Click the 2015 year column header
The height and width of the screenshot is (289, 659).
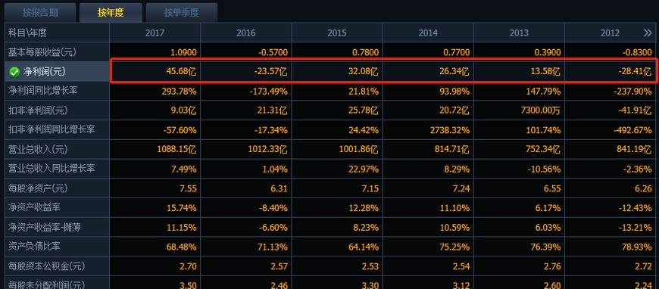click(337, 33)
